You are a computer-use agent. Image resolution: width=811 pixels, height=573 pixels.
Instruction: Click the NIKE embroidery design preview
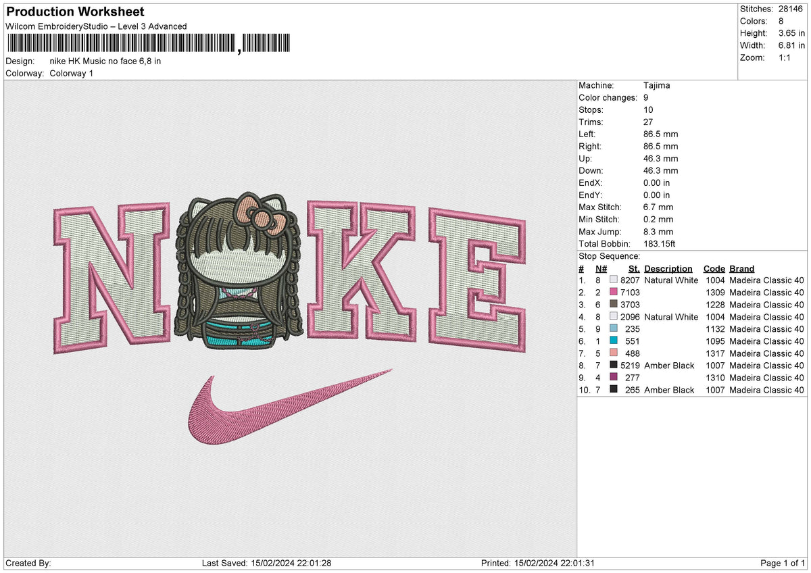(290, 319)
